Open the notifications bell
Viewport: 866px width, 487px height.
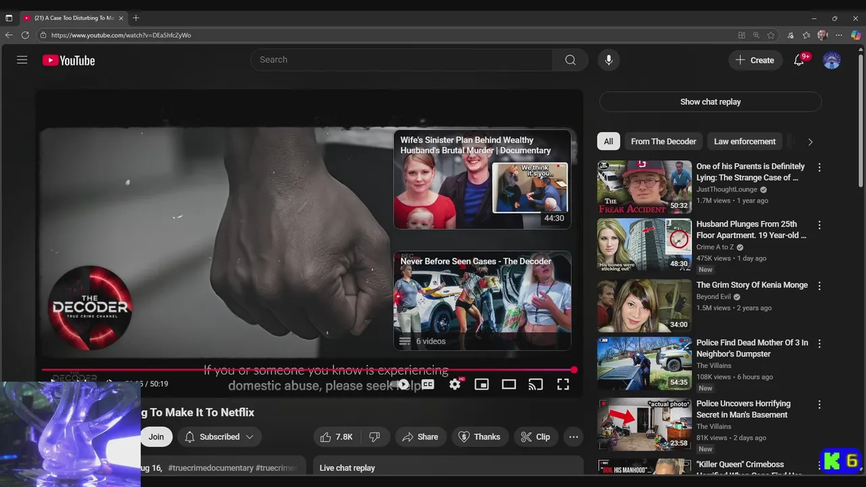(799, 60)
